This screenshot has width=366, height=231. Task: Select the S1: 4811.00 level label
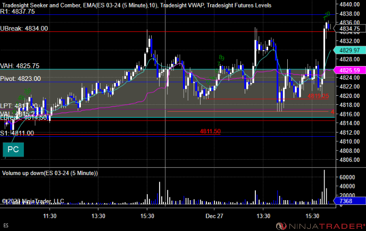click(x=17, y=133)
